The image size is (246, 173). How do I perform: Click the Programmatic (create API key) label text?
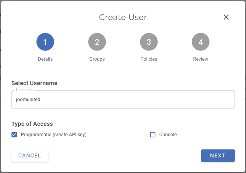coord(53,135)
